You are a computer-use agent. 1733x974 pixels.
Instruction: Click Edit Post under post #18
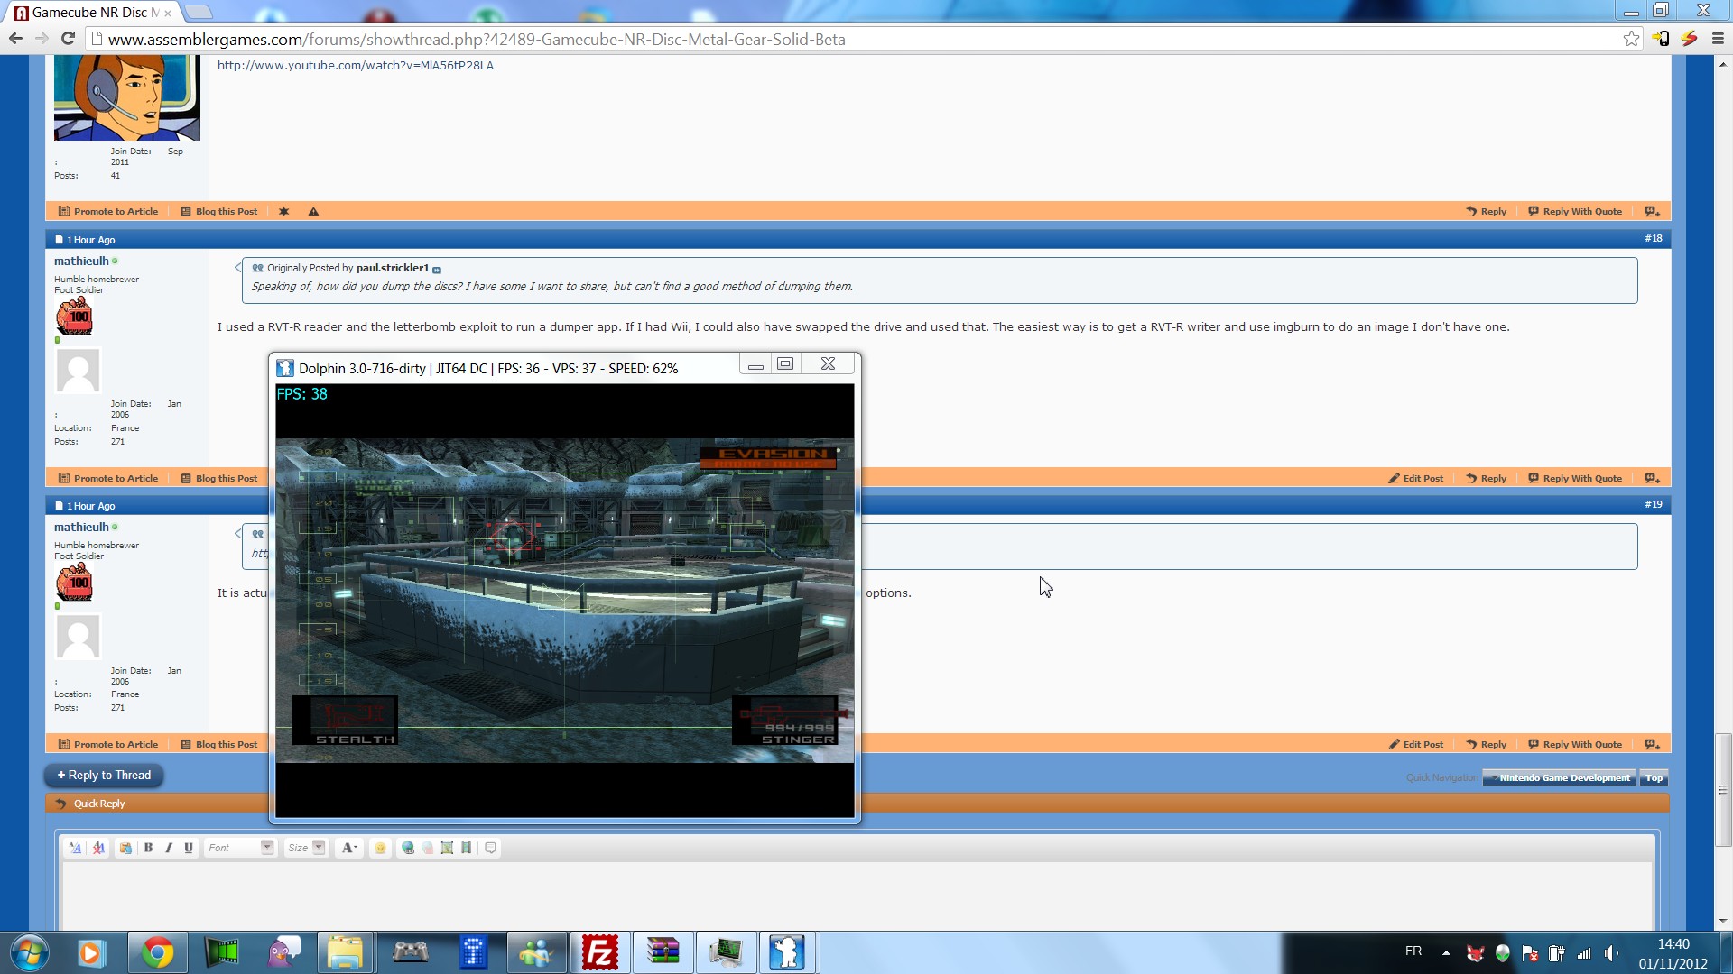1416,478
